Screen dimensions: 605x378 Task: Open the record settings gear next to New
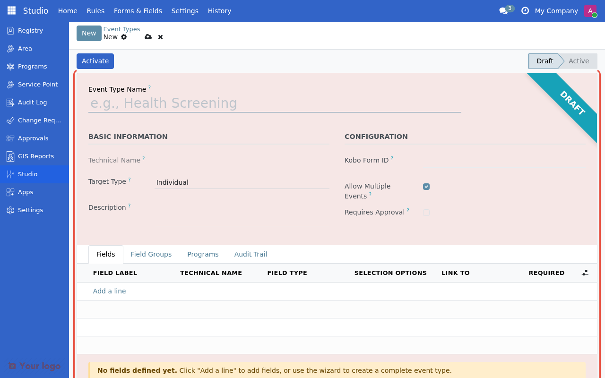pyautogui.click(x=123, y=37)
